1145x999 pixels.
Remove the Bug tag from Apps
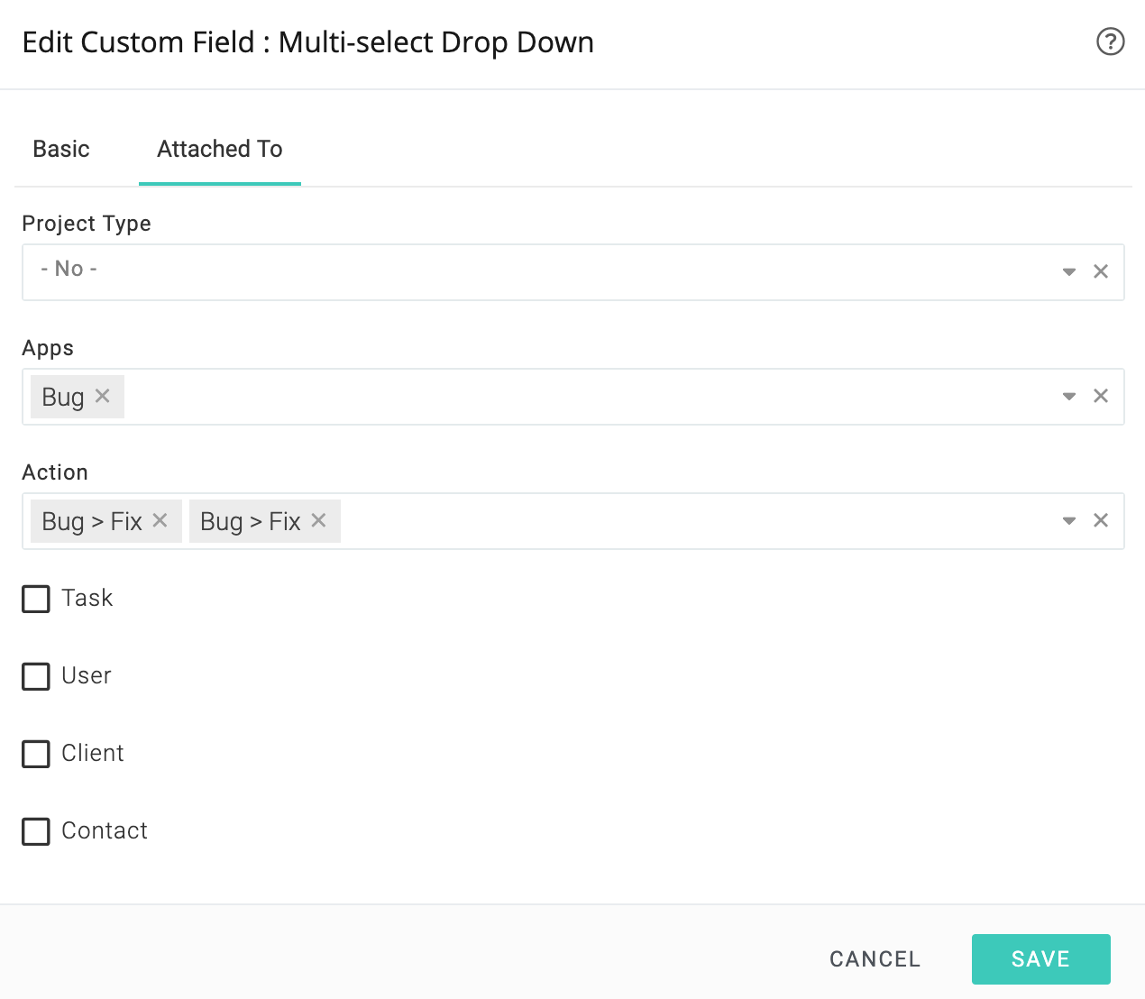tap(103, 396)
